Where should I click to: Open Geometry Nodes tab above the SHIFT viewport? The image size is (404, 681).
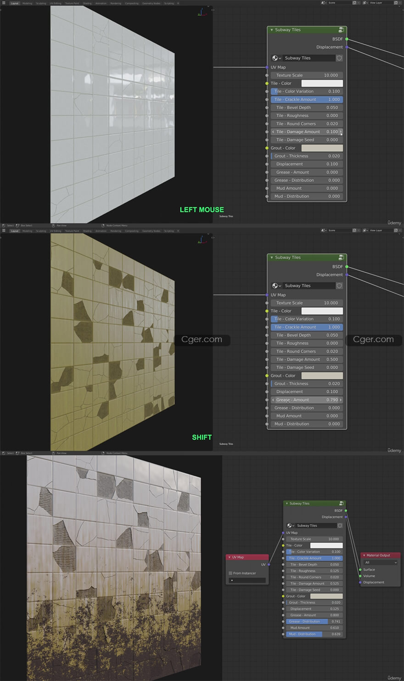151,231
